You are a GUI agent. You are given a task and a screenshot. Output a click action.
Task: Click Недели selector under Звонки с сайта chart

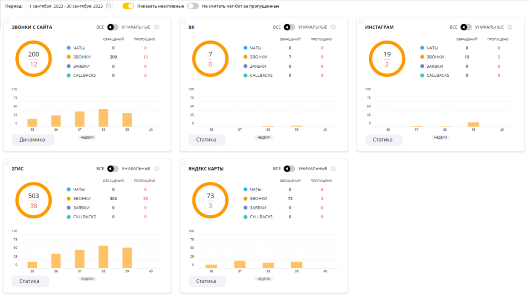pos(87,137)
